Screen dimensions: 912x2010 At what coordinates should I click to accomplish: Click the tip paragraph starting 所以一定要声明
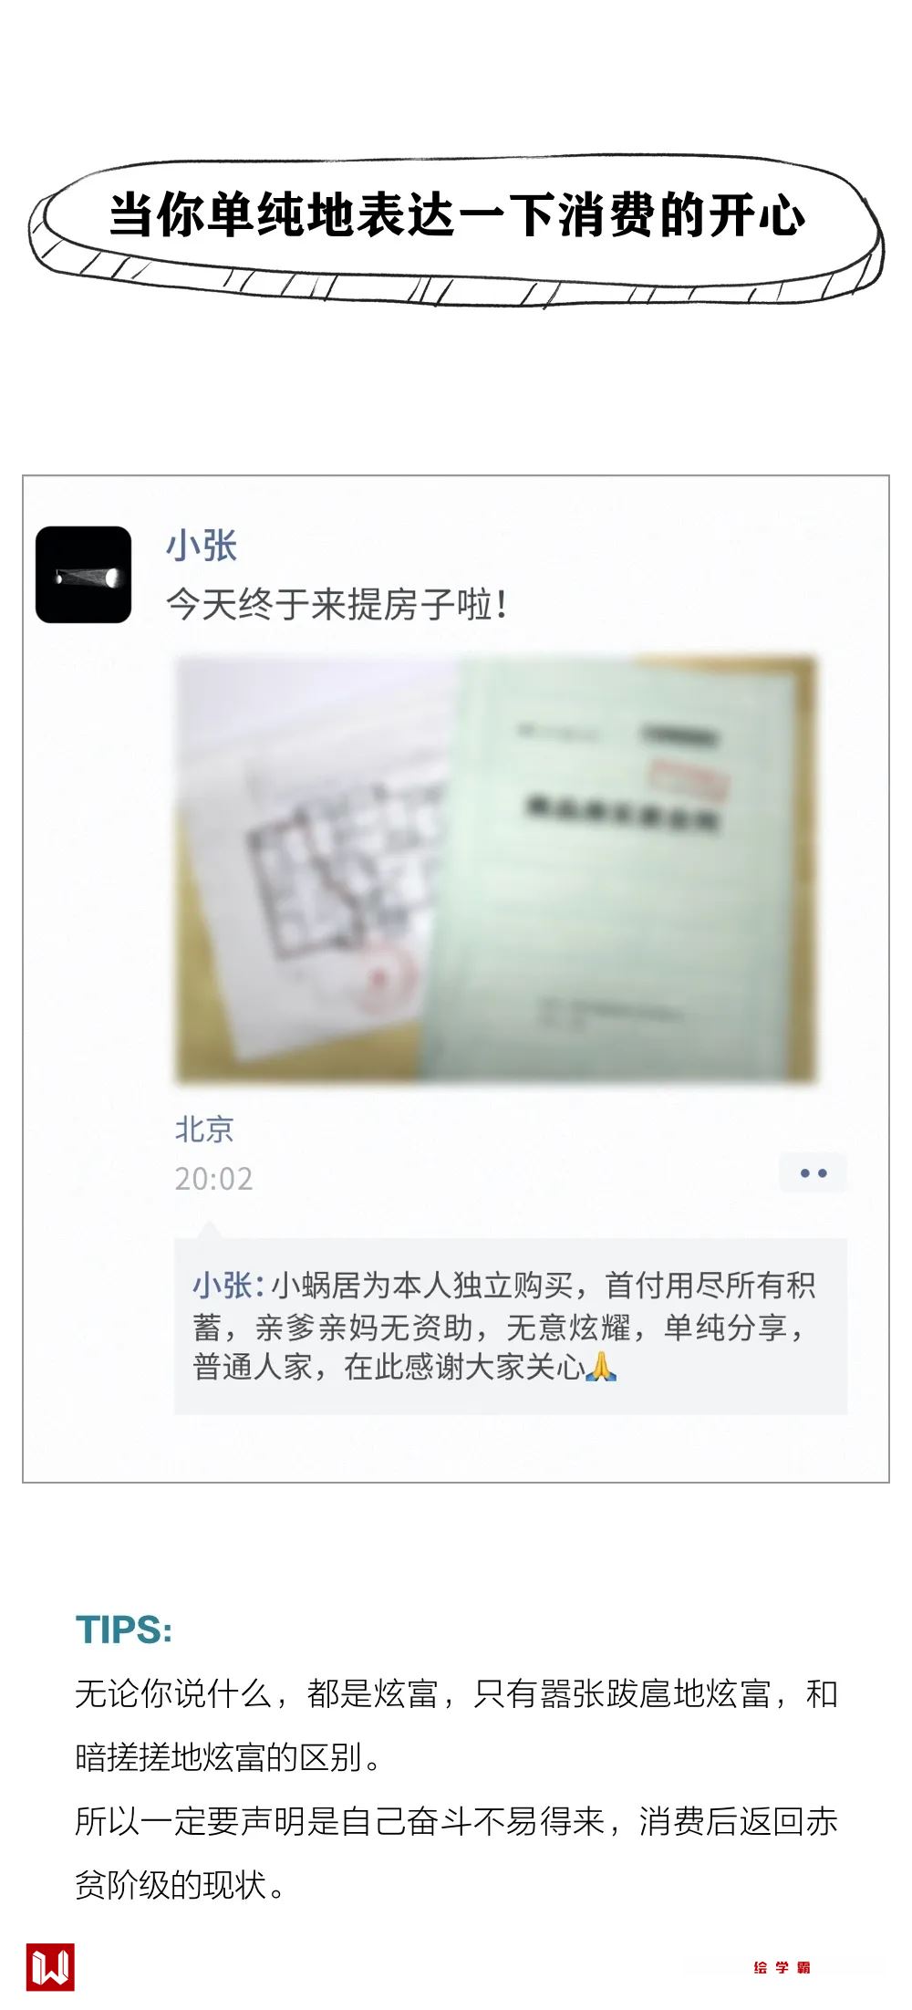[456, 1852]
